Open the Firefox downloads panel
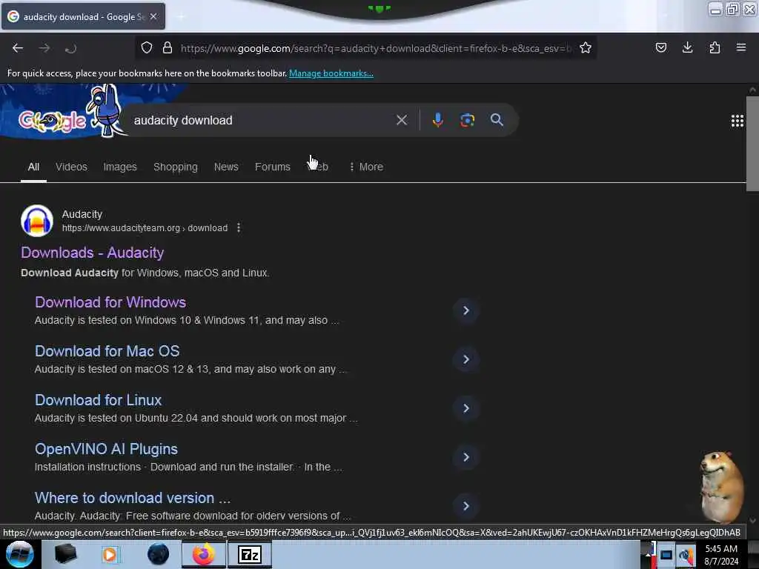 [x=687, y=47]
